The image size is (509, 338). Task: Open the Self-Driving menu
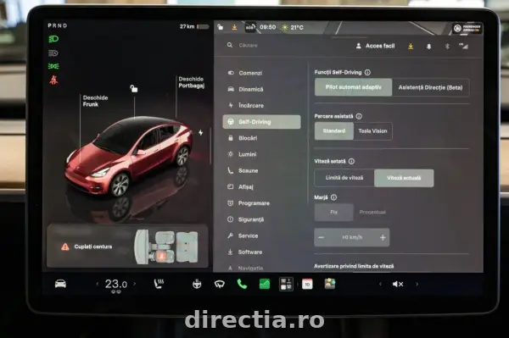[x=261, y=122]
